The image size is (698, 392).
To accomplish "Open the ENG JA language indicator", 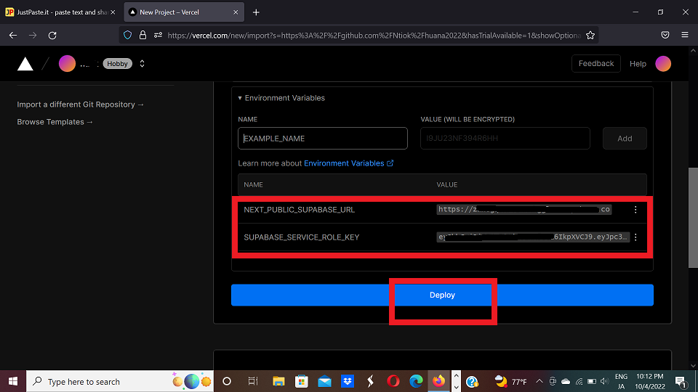I will click(621, 381).
